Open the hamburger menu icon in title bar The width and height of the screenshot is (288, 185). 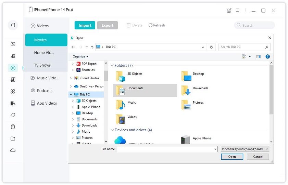point(238,10)
